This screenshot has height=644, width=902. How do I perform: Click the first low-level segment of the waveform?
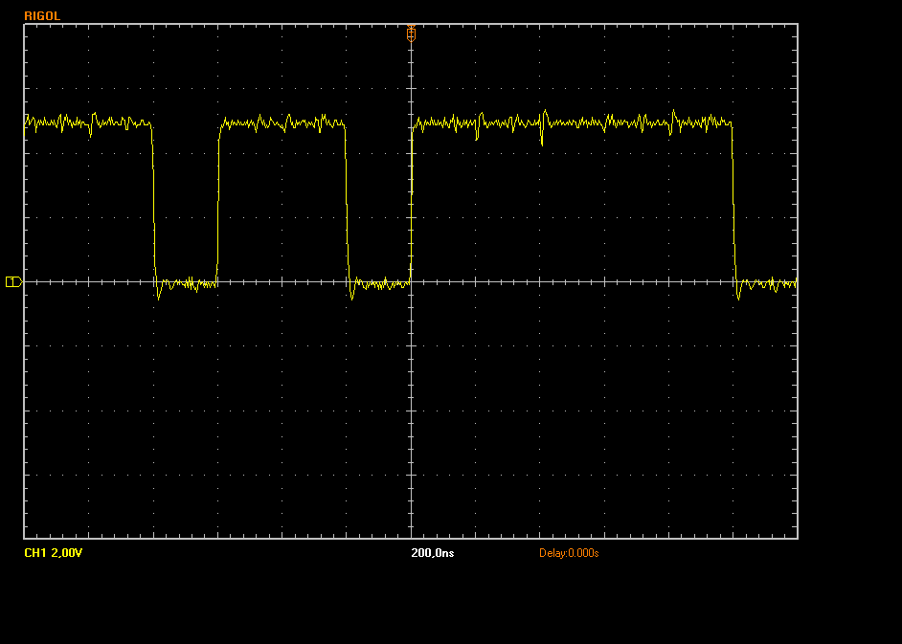[187, 283]
